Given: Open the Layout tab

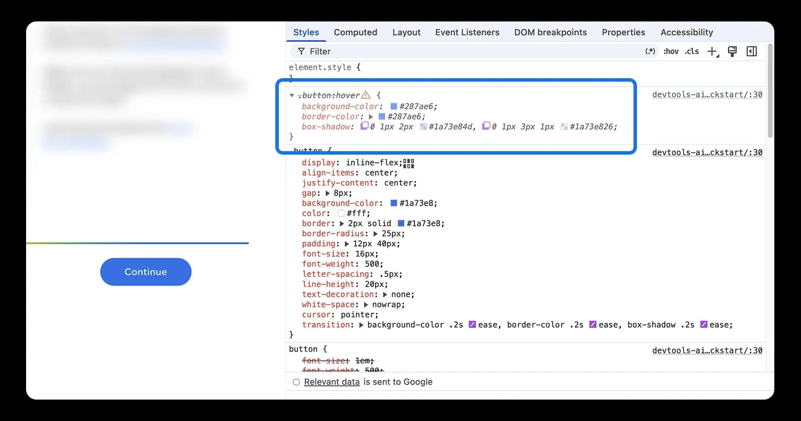Looking at the screenshot, I should tap(406, 32).
